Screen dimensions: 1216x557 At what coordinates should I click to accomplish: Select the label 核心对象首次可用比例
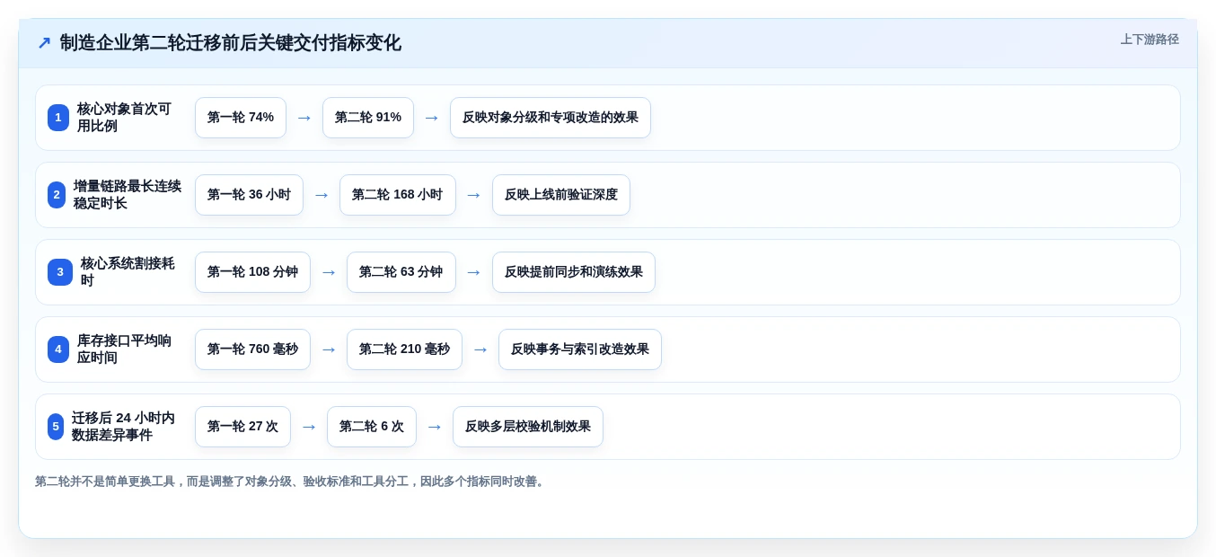[x=124, y=118]
